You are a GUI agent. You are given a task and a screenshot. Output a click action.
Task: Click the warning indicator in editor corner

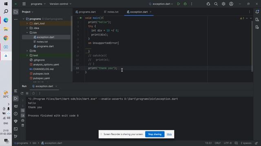(242, 18)
